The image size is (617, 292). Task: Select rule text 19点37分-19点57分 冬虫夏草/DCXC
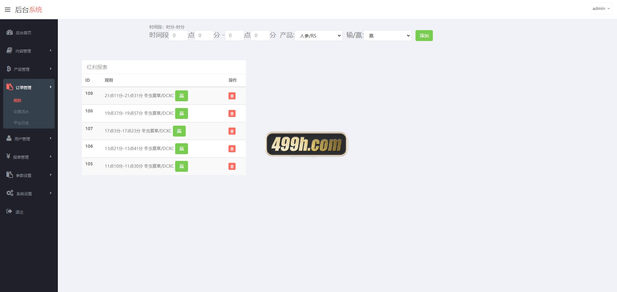pyautogui.click(x=139, y=113)
